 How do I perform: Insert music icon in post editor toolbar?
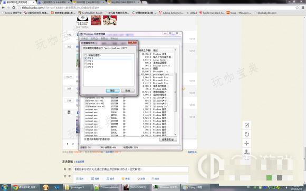coord(110,178)
